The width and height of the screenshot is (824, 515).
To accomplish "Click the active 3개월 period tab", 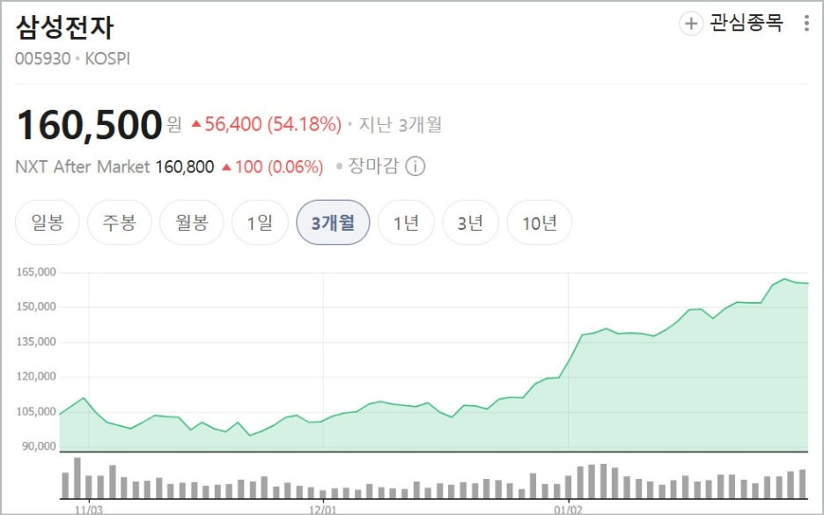I will point(334,222).
